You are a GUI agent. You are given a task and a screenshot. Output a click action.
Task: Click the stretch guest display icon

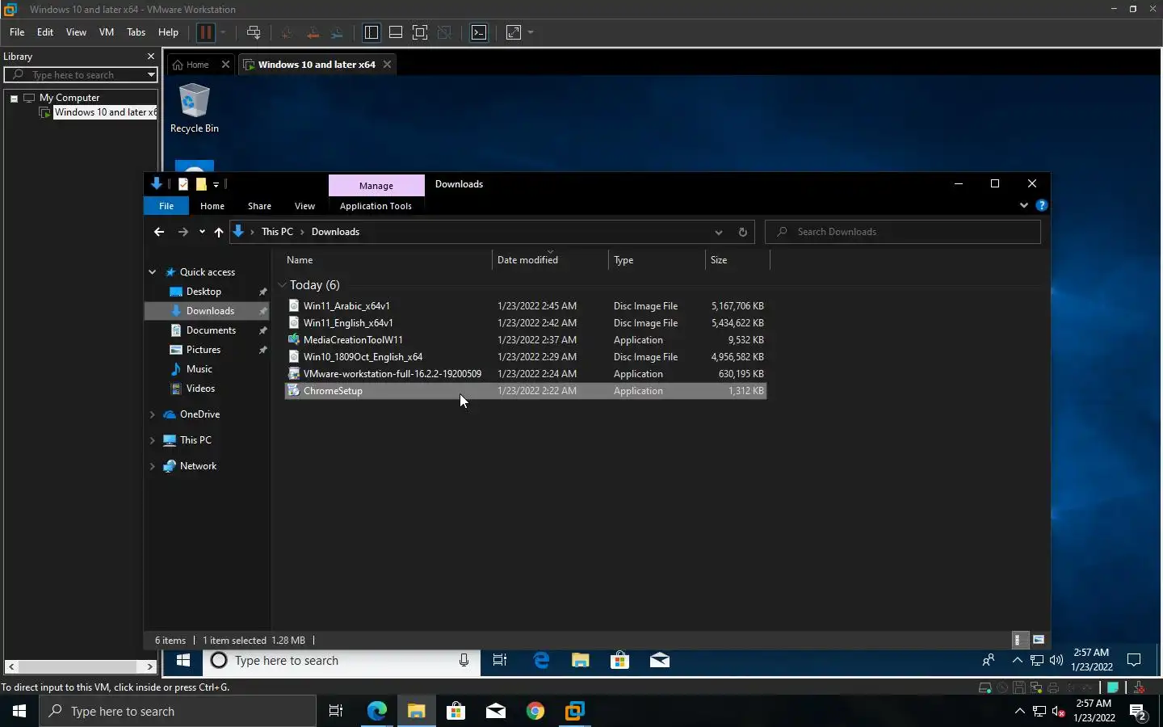(514, 32)
